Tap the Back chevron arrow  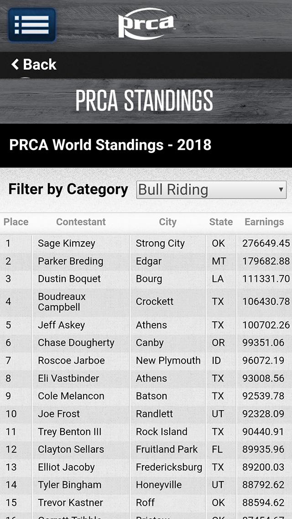(x=16, y=64)
